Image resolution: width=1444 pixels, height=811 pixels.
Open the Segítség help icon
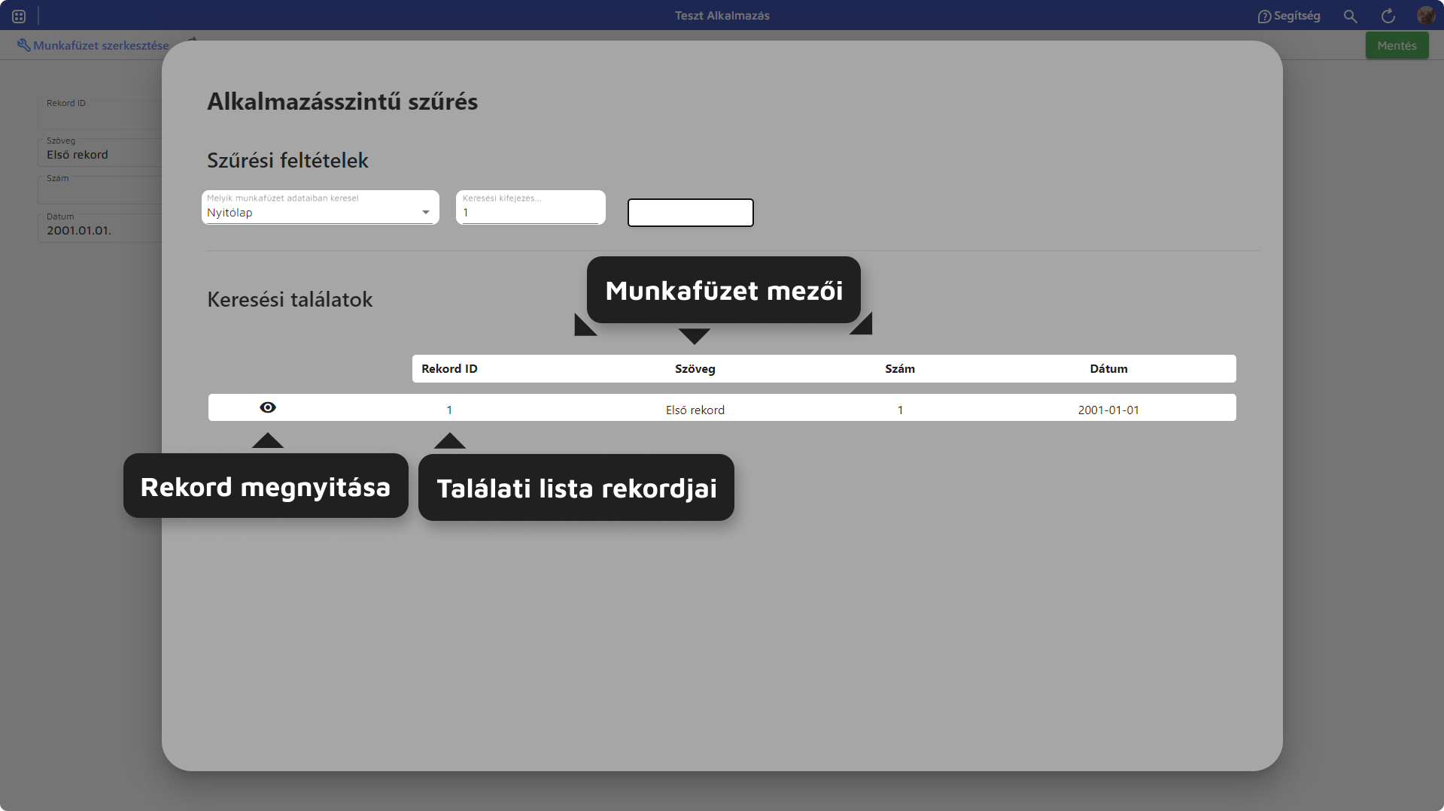click(x=1289, y=15)
